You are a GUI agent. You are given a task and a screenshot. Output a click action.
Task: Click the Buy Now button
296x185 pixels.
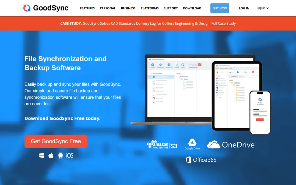click(x=220, y=8)
